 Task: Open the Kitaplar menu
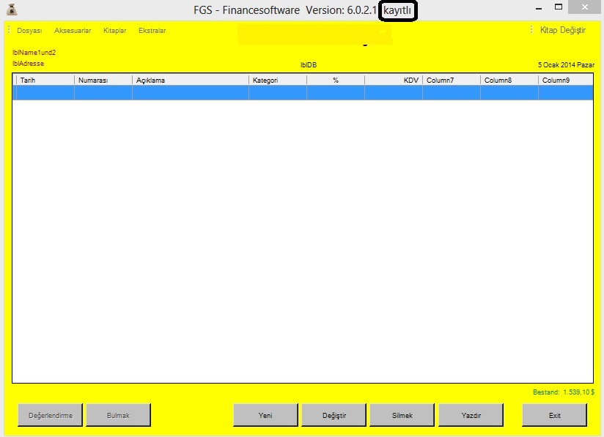(115, 31)
